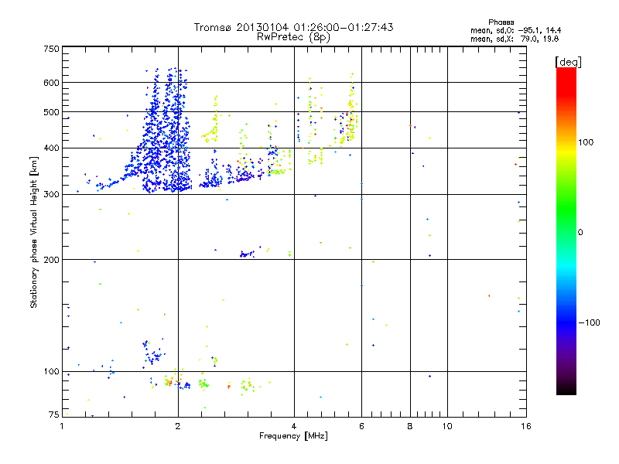This screenshot has height=464, width=619.
Task: Click the mean, sd,X phase value line
Action: point(515,39)
